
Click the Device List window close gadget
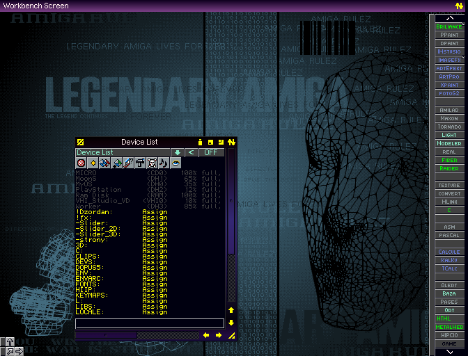point(80,142)
